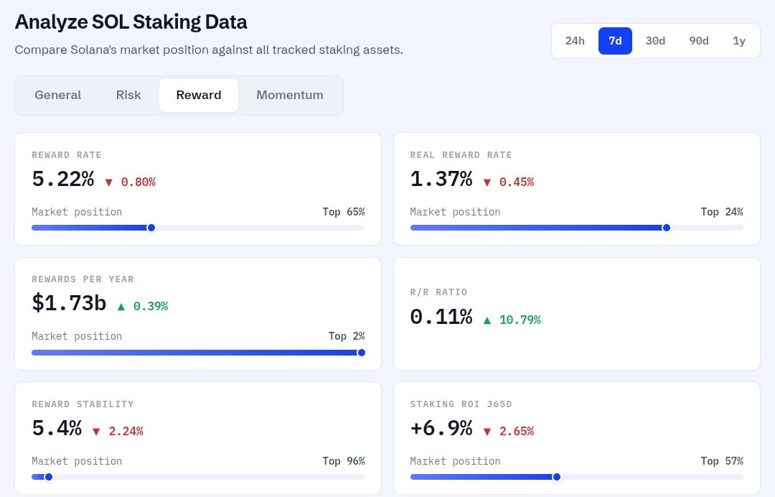775x497 pixels.
Task: Click the 0.11% R/R ratio value
Action: pos(441,317)
